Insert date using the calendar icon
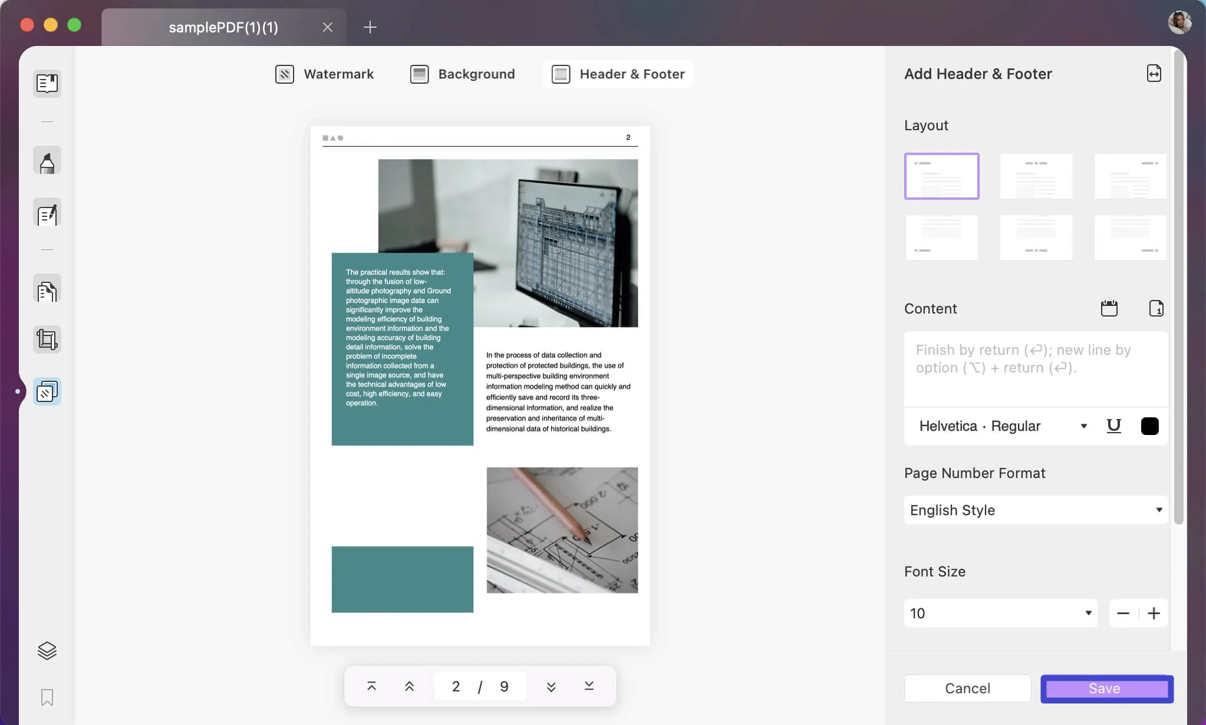The width and height of the screenshot is (1206, 725). pyautogui.click(x=1109, y=308)
